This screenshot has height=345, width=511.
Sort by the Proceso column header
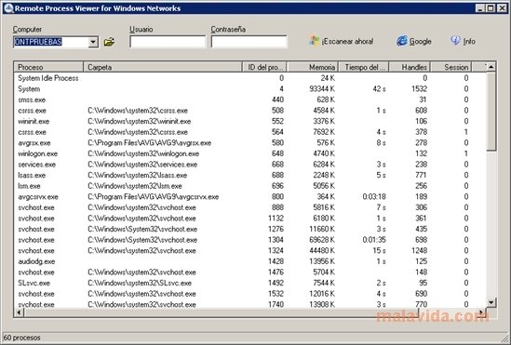click(x=48, y=67)
